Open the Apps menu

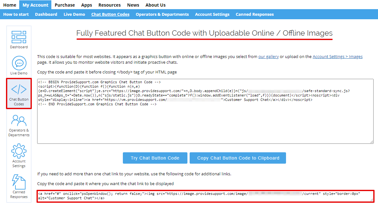coord(86,5)
